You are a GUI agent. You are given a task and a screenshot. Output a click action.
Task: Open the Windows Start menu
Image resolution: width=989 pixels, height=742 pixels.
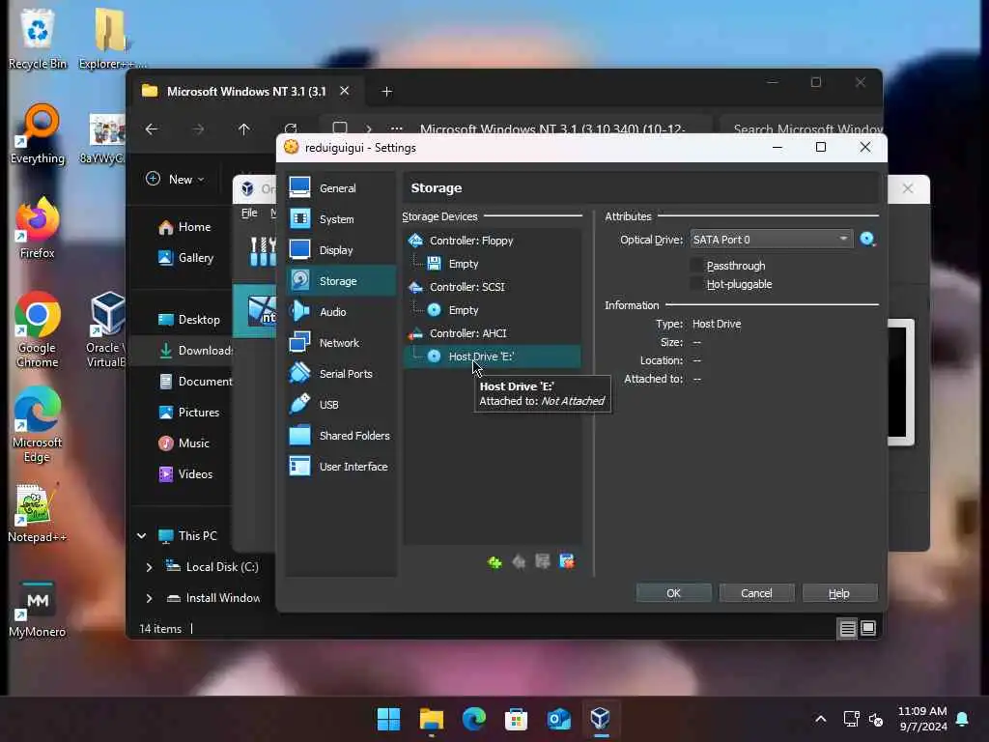coord(388,719)
